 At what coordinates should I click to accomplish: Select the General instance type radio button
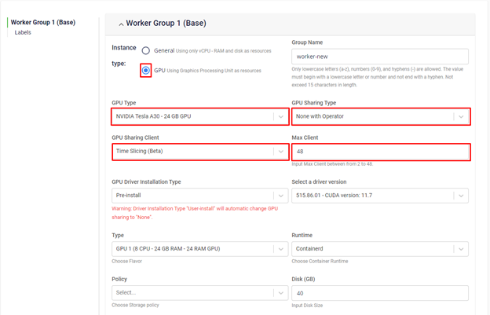coord(146,49)
